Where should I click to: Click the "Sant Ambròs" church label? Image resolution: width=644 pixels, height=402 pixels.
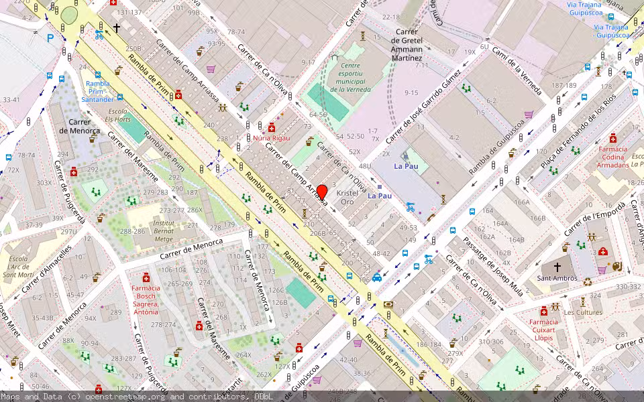[557, 278]
